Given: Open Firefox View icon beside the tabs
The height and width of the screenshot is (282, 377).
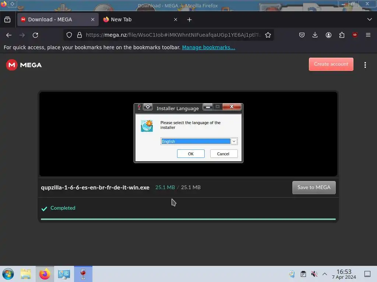Looking at the screenshot, I should point(7,19).
